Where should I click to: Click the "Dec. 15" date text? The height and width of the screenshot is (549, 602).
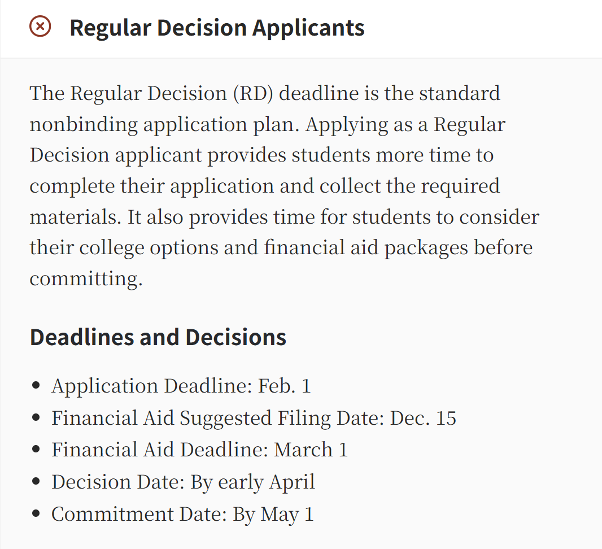point(423,418)
